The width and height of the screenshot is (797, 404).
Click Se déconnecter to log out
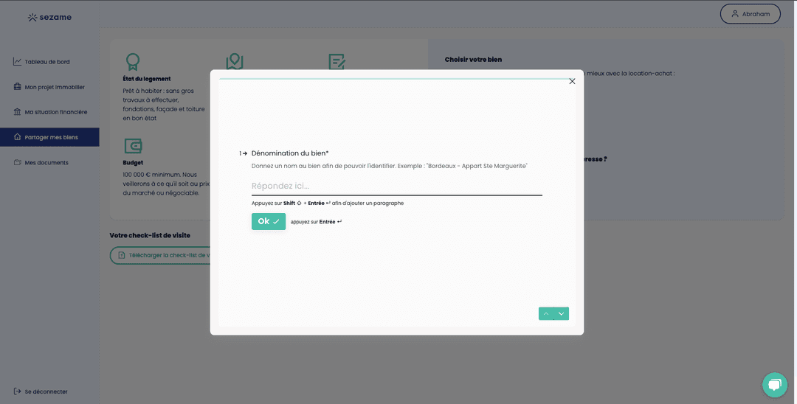point(45,391)
